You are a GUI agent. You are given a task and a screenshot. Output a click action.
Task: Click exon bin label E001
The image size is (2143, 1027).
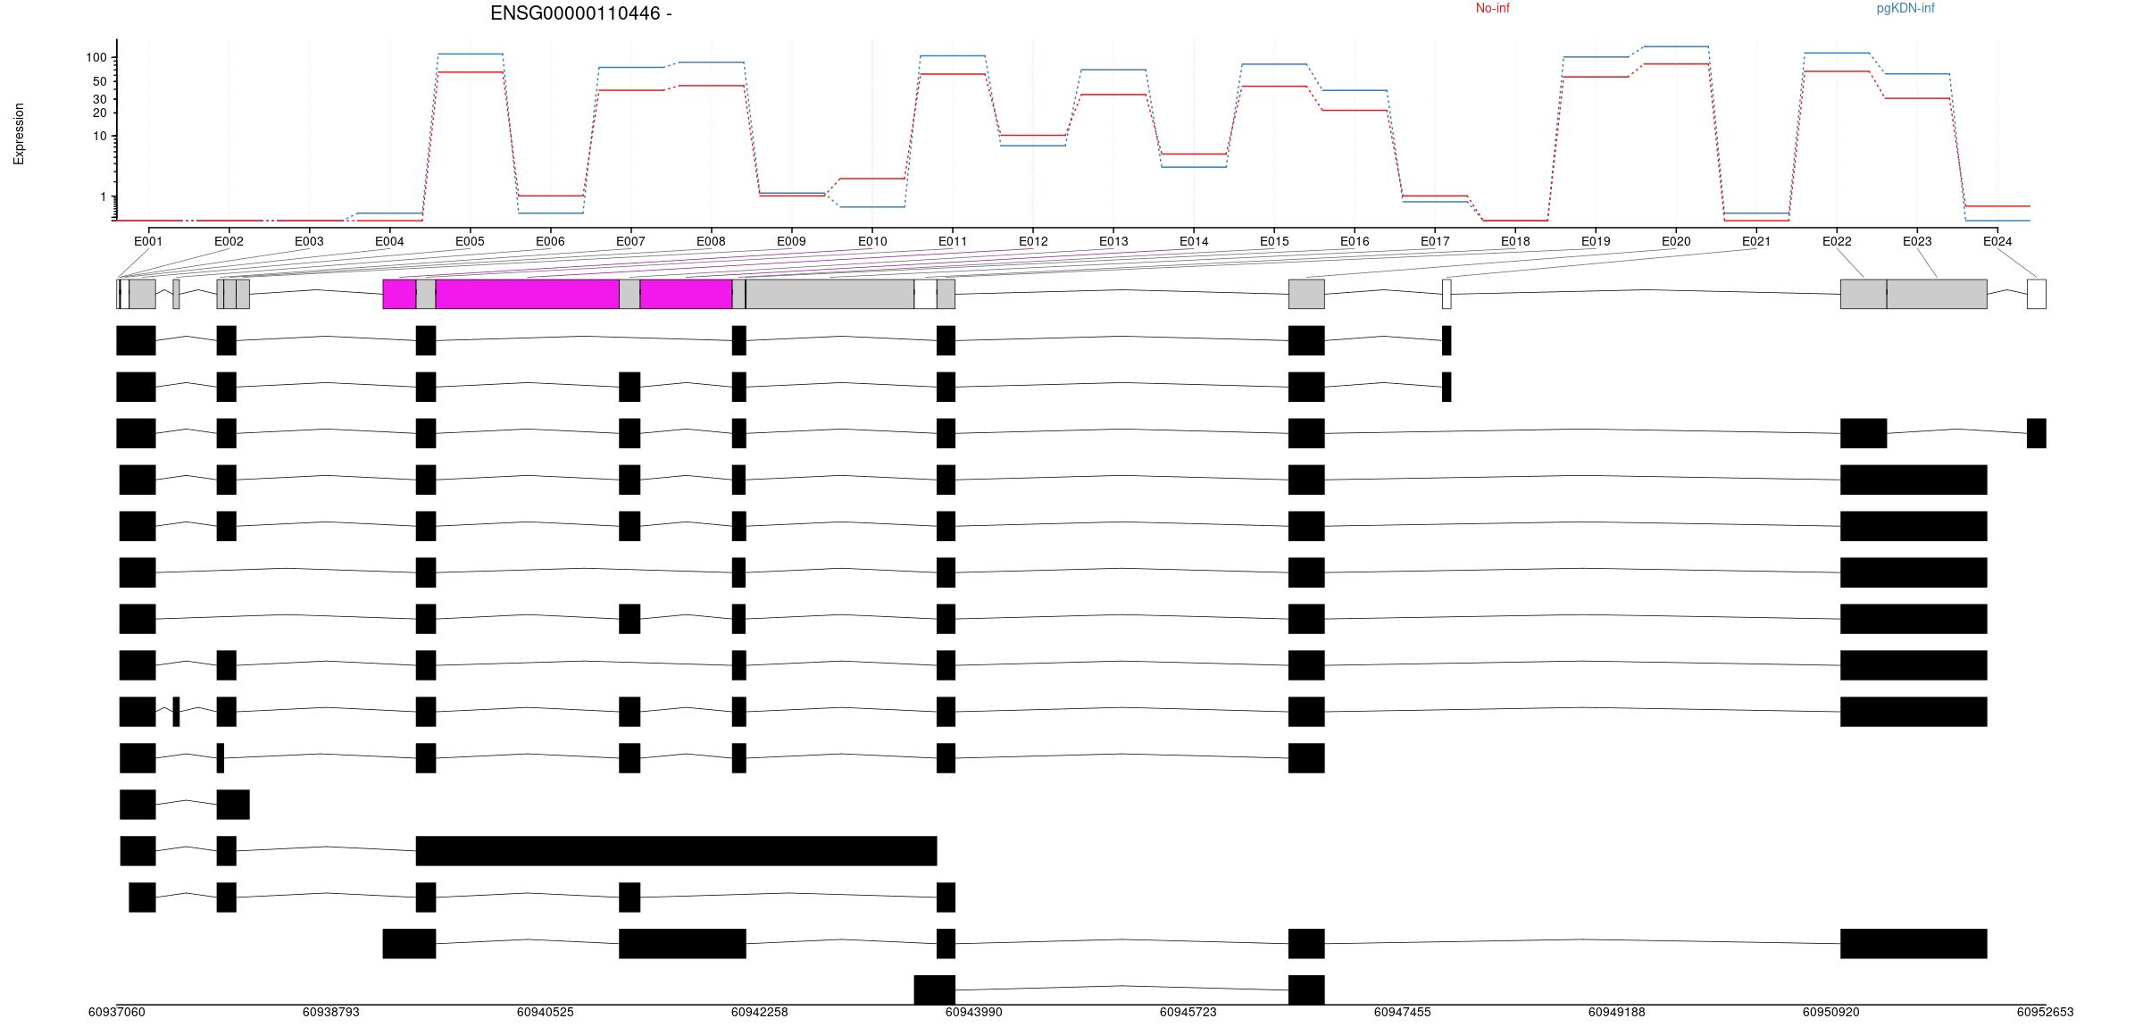[x=148, y=241]
